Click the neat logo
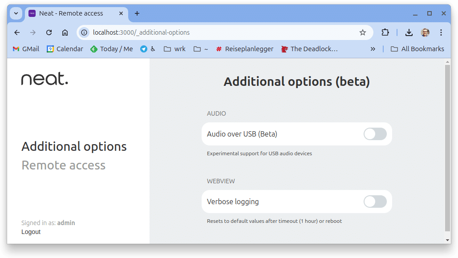 click(45, 79)
